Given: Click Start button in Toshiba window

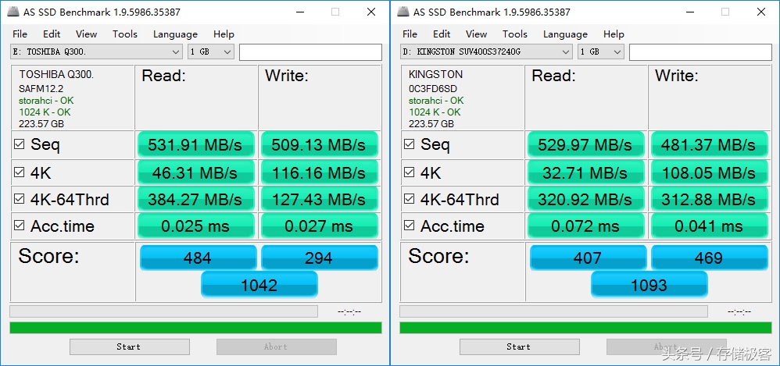Looking at the screenshot, I should [129, 346].
